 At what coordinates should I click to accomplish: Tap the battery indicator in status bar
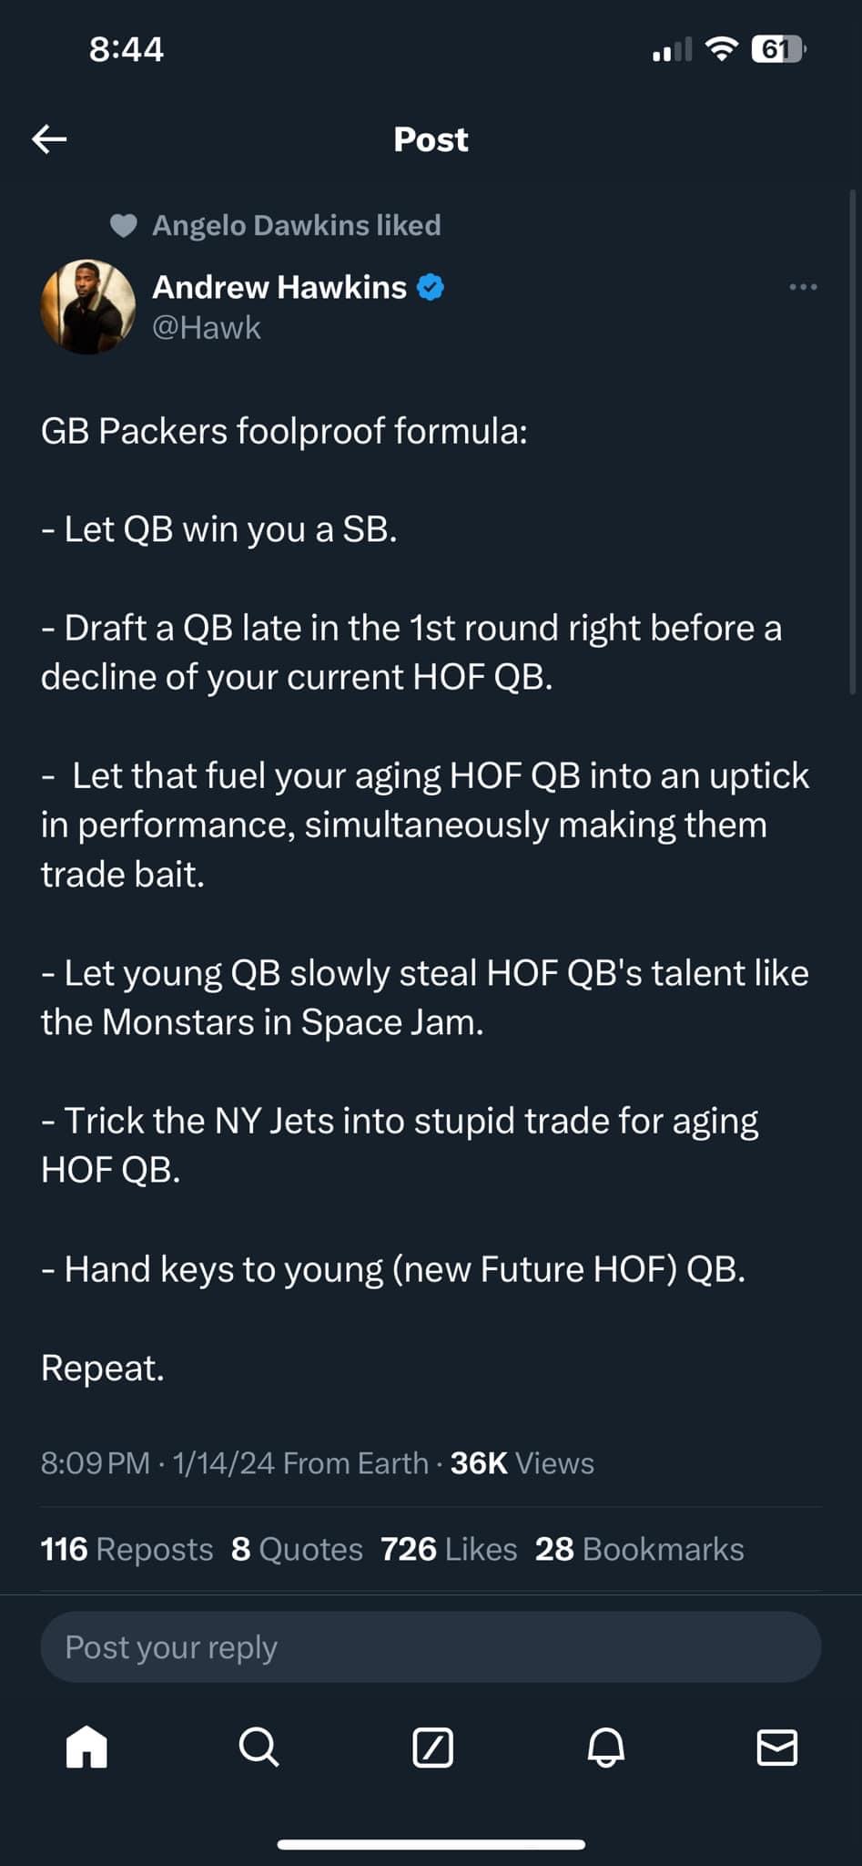[776, 49]
